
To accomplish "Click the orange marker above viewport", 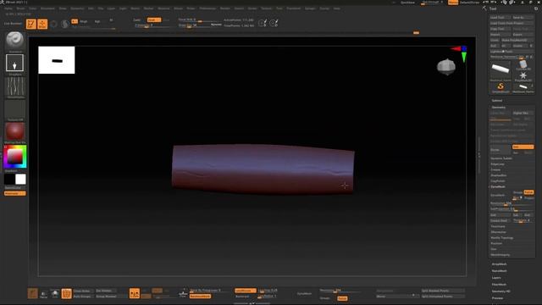I will (x=416, y=32).
